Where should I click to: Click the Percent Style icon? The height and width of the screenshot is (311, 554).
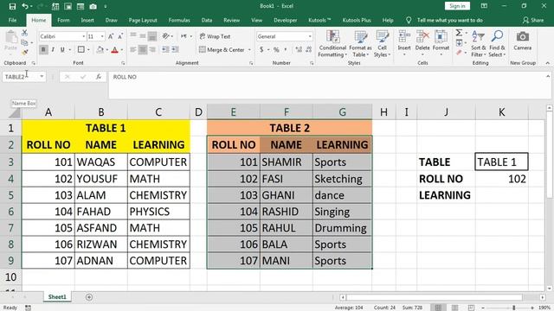click(276, 50)
